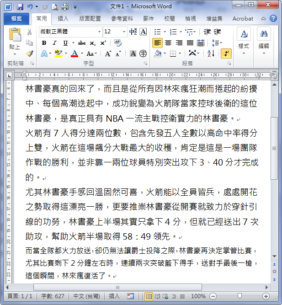Open highlight color dropdown arrow

(x=66, y=54)
